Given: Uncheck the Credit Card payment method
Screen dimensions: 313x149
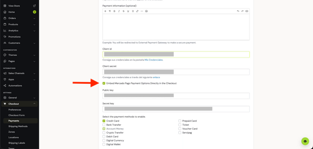Looking at the screenshot, I should pyautogui.click(x=104, y=121).
